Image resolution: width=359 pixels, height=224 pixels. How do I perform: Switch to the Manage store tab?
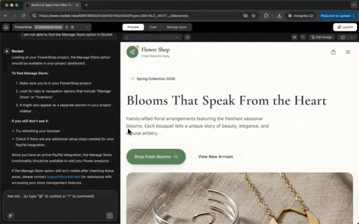pos(176,27)
